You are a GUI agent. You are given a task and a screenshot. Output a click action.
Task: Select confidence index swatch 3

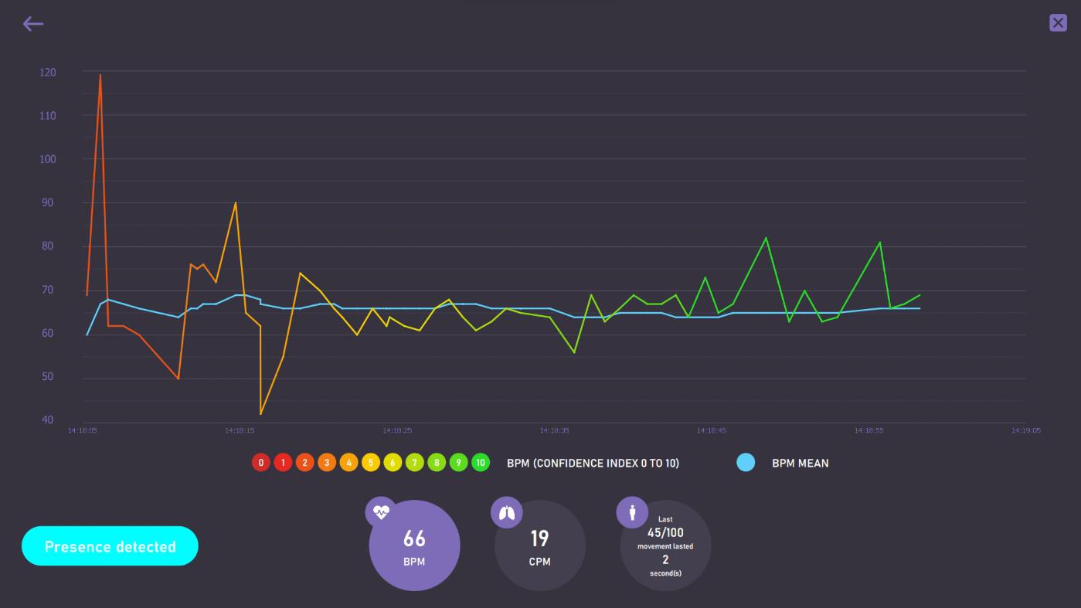(x=327, y=463)
